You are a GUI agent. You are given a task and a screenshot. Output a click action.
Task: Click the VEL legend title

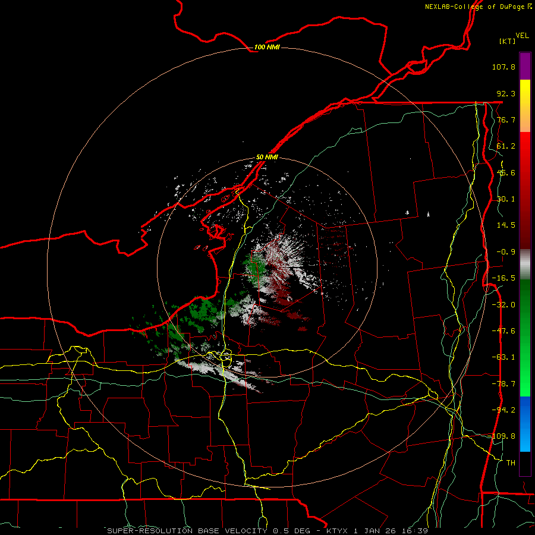click(522, 36)
